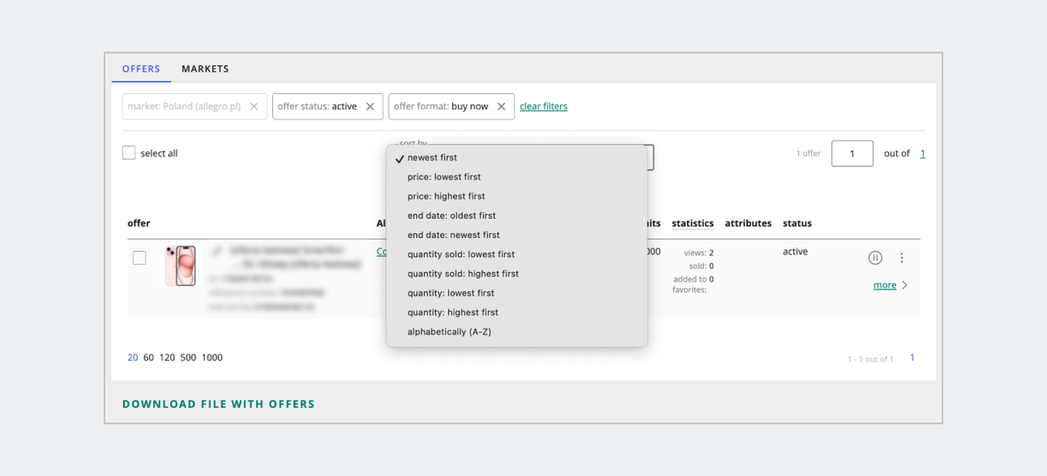The height and width of the screenshot is (476, 1047).
Task: Open the Offers tab
Action: tap(141, 69)
